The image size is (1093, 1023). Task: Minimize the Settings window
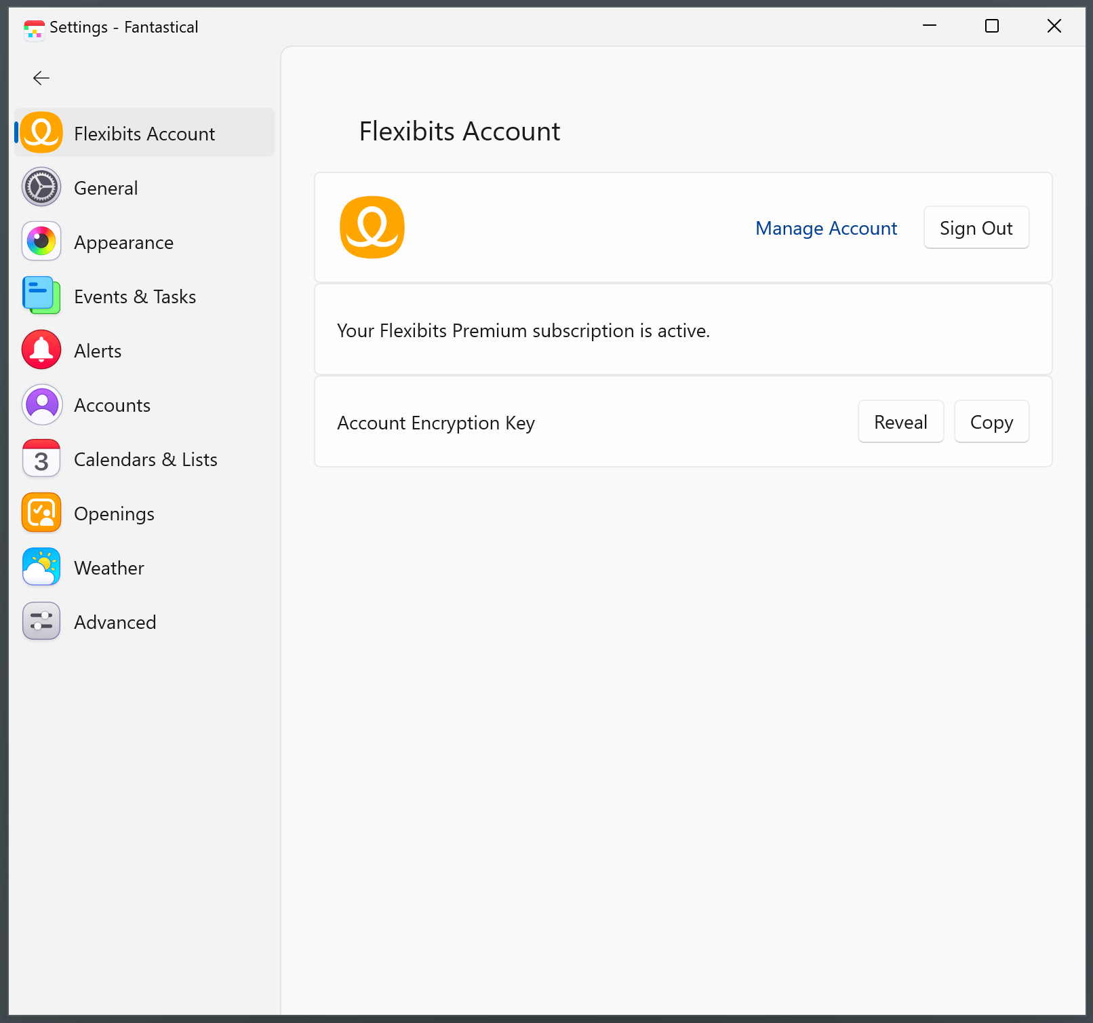[x=930, y=26]
